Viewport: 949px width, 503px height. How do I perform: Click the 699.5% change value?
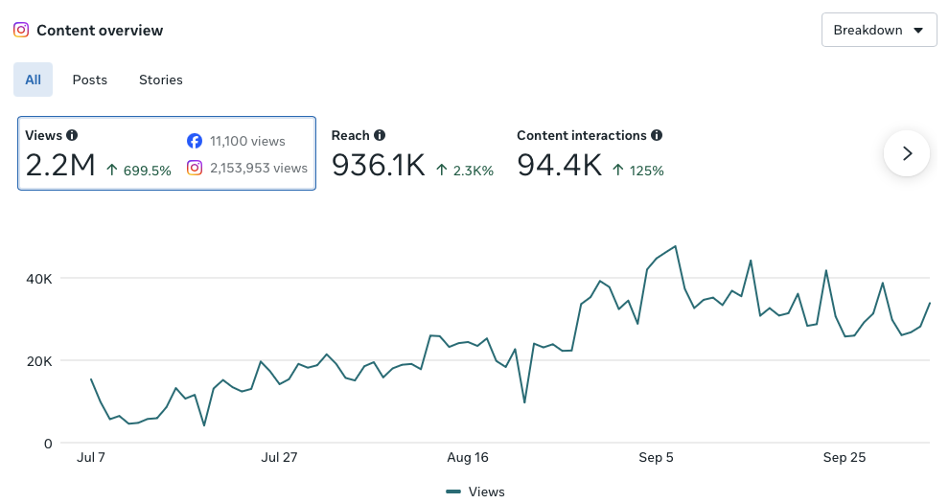click(x=147, y=171)
